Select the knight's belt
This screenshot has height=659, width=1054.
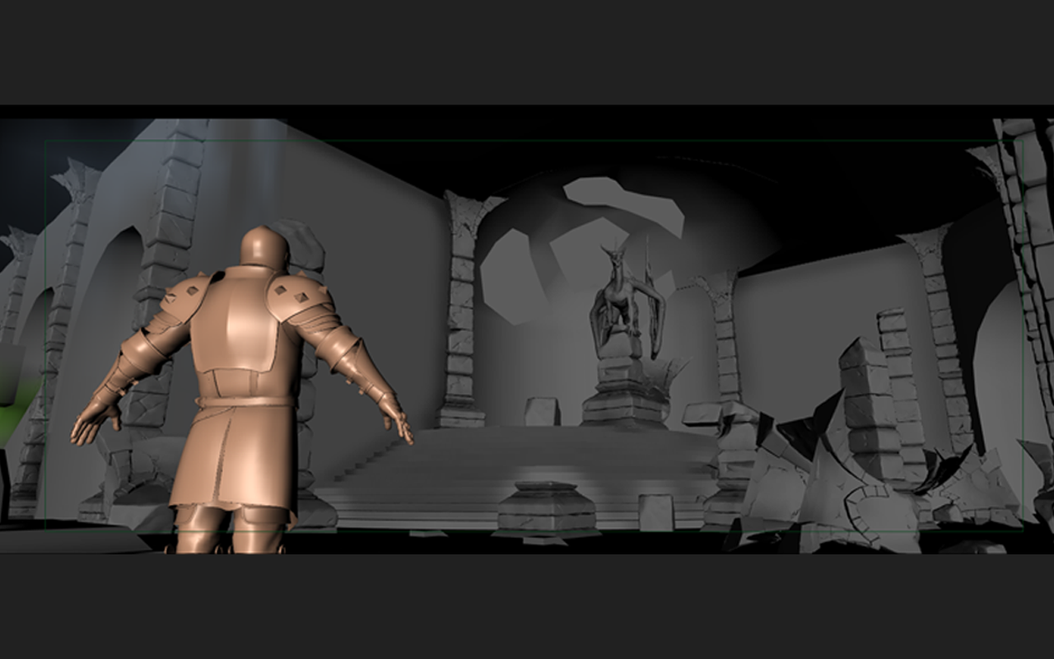[246, 401]
